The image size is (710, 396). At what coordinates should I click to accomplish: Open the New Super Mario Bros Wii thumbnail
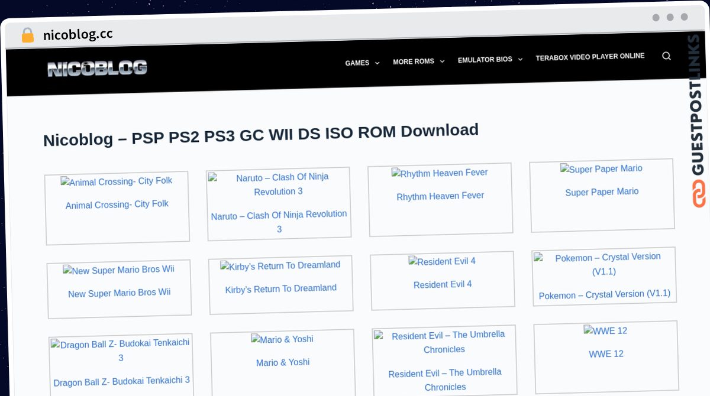119,270
